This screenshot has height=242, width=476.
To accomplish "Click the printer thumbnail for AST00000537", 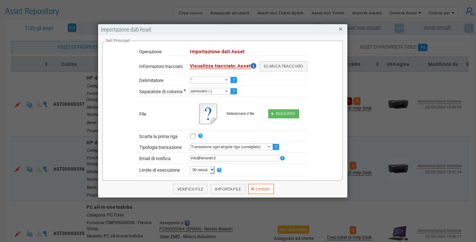I will [x=398, y=104].
